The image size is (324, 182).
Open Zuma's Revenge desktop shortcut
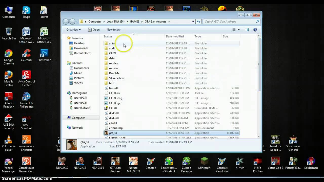(x=187, y=165)
